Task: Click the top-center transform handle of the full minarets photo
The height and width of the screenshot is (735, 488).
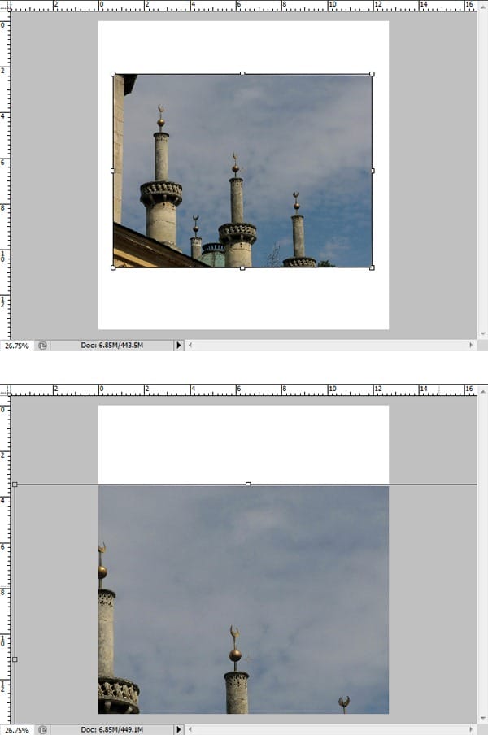Action: tap(242, 74)
